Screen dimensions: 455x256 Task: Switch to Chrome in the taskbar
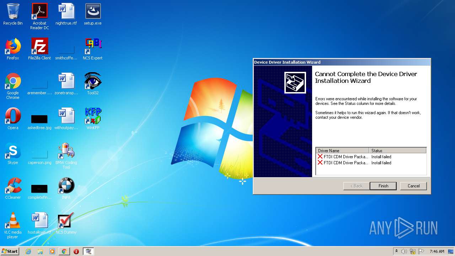pos(64,251)
